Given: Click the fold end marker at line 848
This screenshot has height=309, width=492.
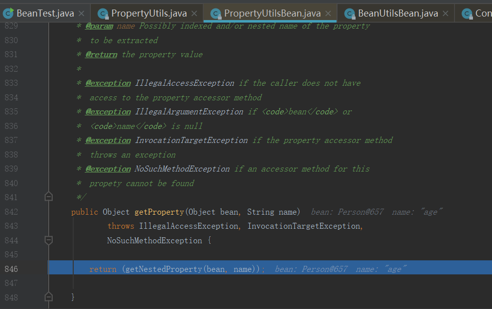Looking at the screenshot, I should [x=49, y=297].
